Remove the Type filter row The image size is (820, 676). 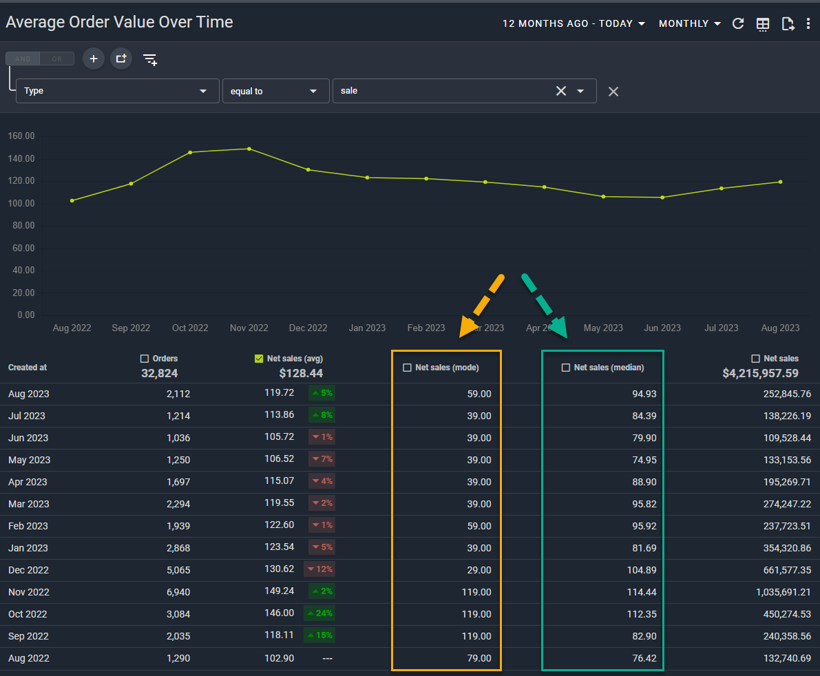pos(613,92)
